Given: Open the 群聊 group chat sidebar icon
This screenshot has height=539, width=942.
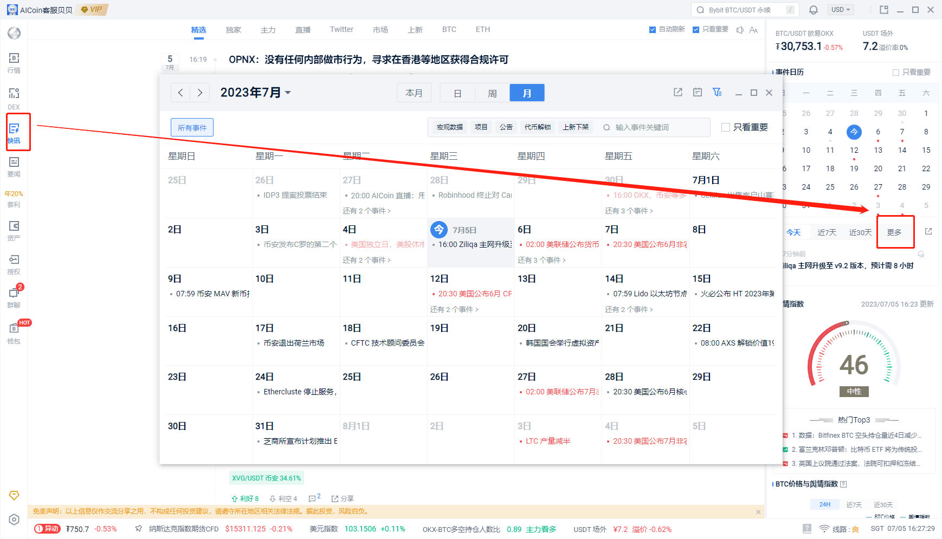Looking at the screenshot, I should (14, 298).
